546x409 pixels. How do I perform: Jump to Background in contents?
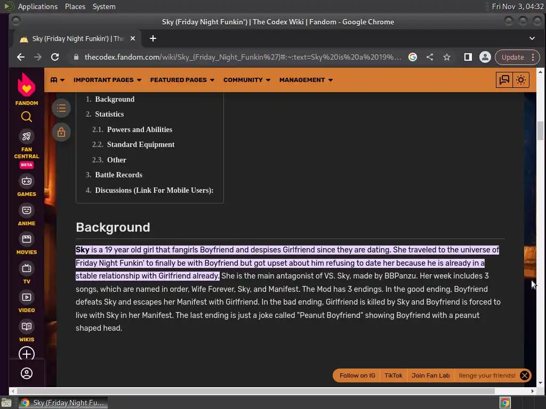tap(115, 99)
